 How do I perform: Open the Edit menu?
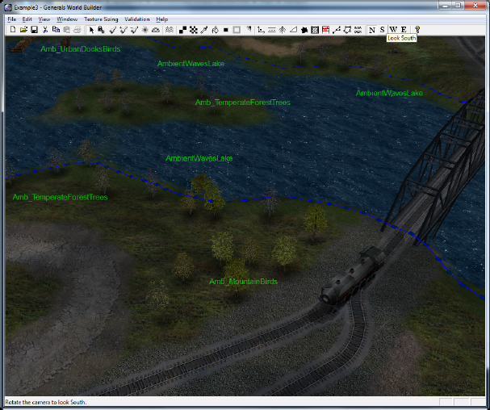27,19
